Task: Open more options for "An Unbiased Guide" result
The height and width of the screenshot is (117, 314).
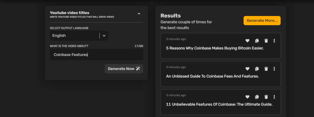Action: (274, 69)
